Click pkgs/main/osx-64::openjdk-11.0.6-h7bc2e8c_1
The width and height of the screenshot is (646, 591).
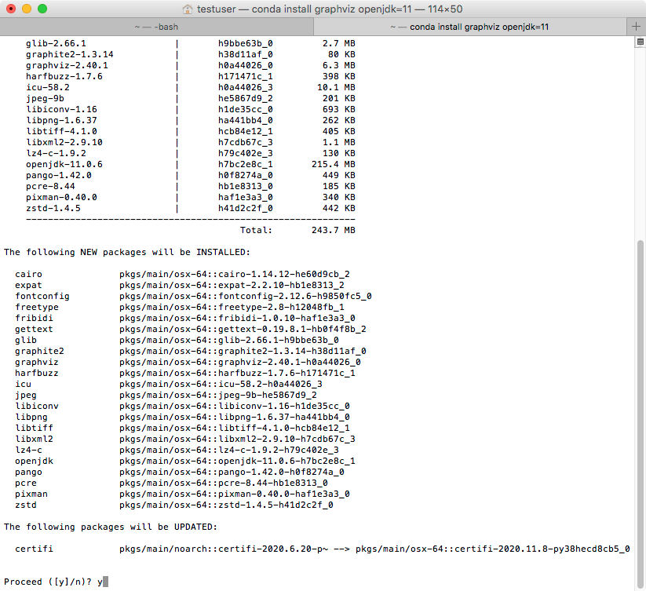coord(237,461)
